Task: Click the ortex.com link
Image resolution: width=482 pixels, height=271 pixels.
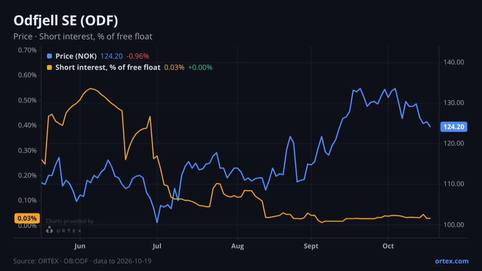Action: tap(451, 261)
